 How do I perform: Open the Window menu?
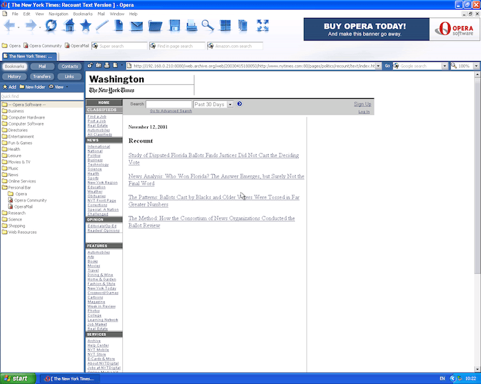point(117,14)
